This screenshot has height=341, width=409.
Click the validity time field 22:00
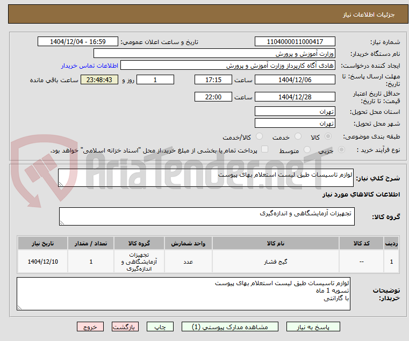(213, 97)
